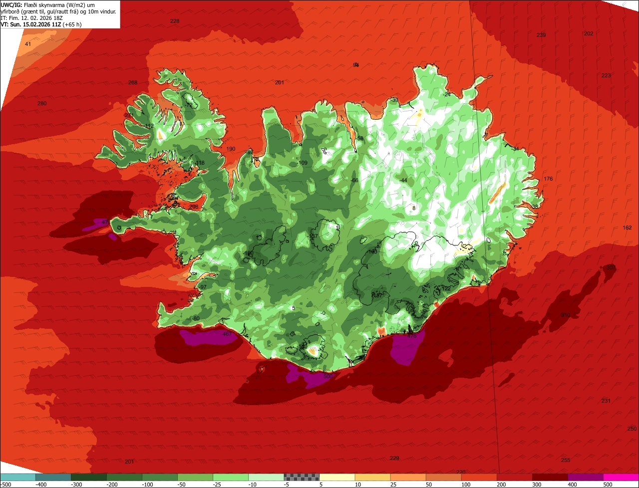
Task: Click the map value -66
Action: (354, 180)
